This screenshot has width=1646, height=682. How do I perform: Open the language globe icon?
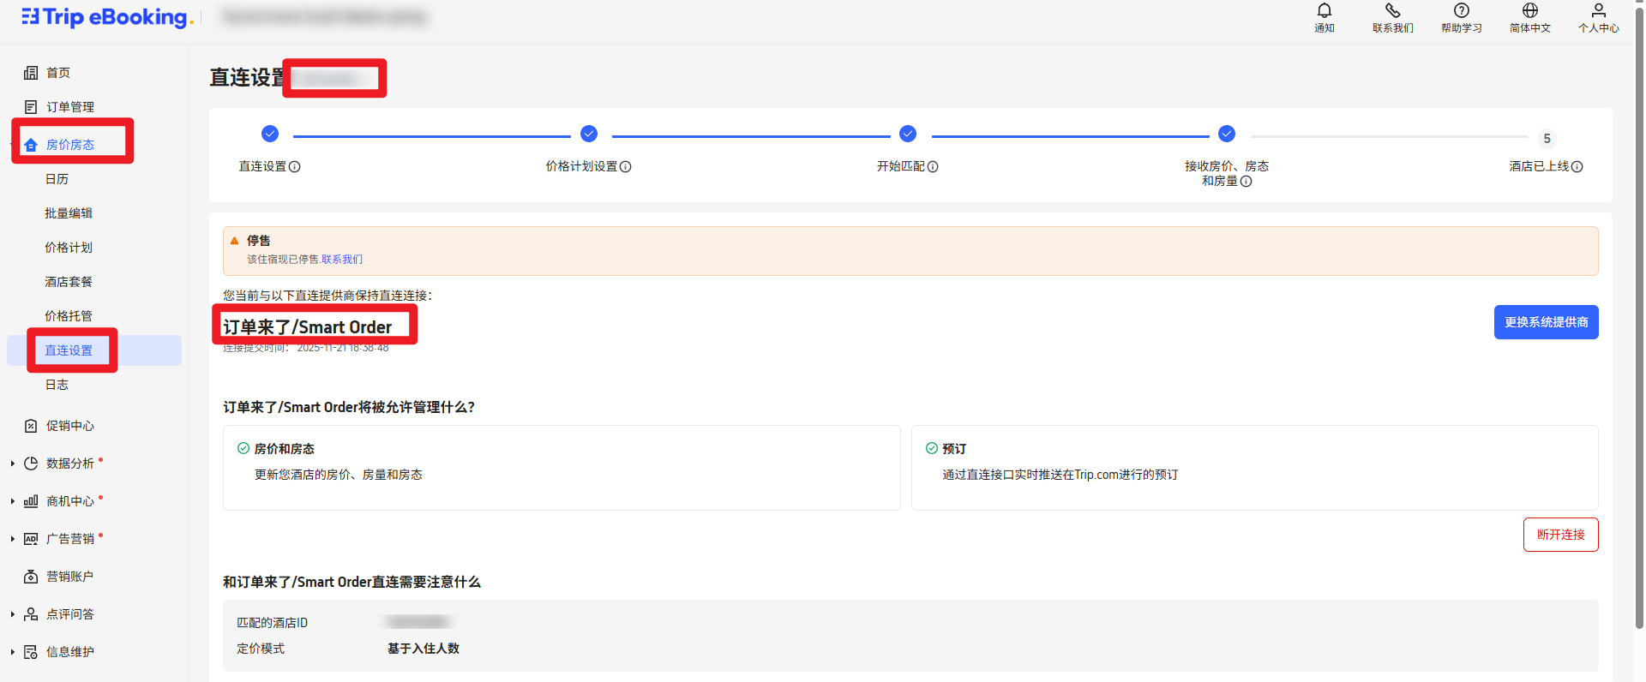(x=1529, y=11)
